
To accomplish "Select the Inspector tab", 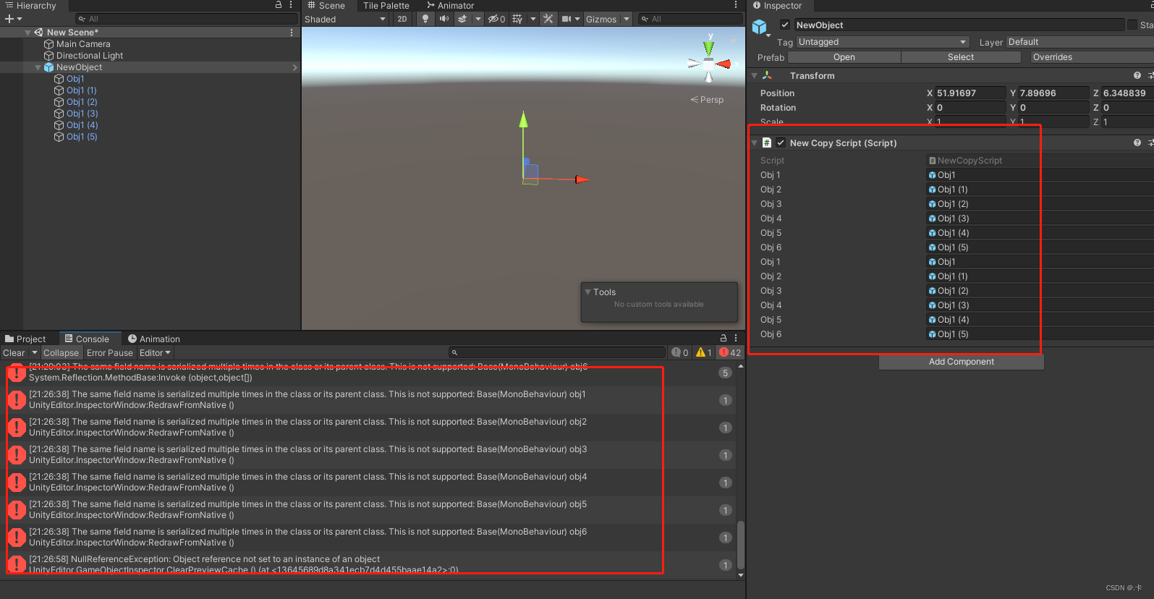I will point(778,5).
